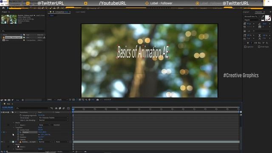This screenshot has width=272, height=153.
Task: Enable Motion Blur in the timeline header
Action: point(64,108)
